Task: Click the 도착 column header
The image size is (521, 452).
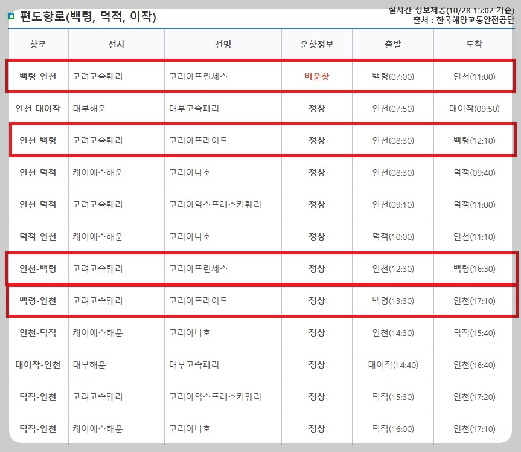Action: coord(474,45)
